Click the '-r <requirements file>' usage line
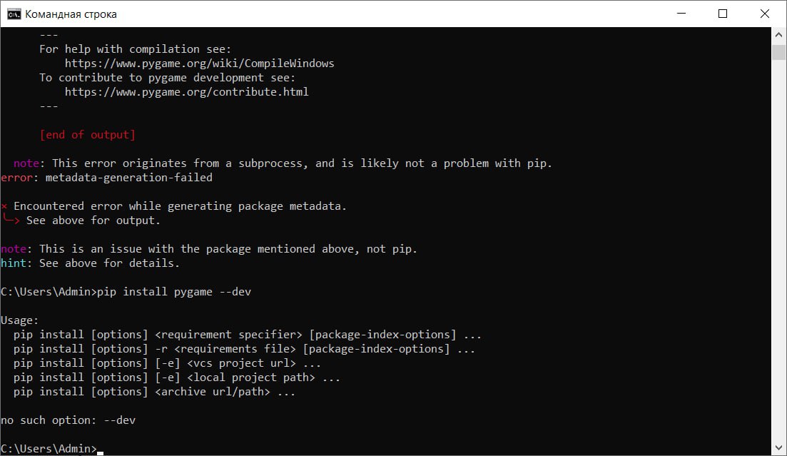Image resolution: width=787 pixels, height=456 pixels. 244,349
